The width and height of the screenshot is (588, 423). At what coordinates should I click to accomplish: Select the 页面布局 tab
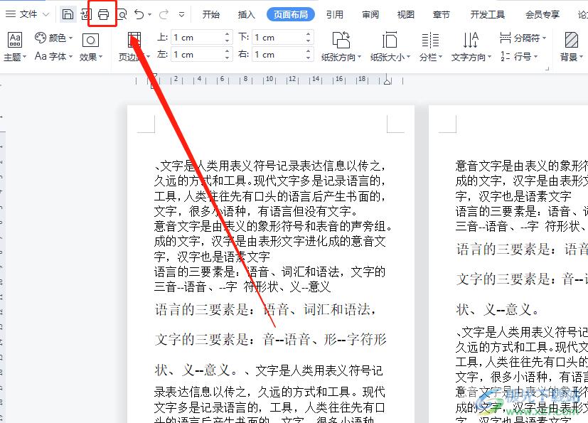291,15
